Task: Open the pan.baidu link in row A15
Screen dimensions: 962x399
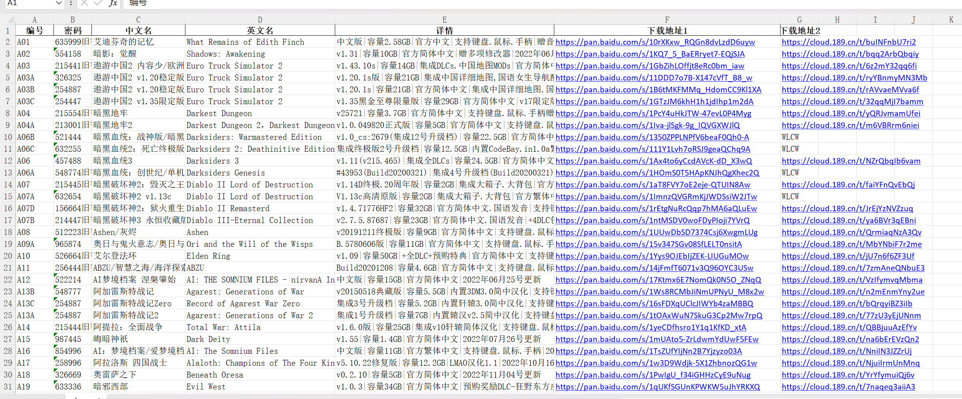Action: point(657,339)
